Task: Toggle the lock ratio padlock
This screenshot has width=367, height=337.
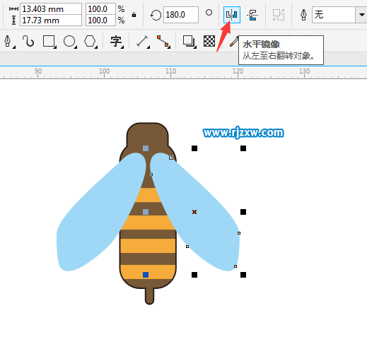Action: (x=134, y=15)
